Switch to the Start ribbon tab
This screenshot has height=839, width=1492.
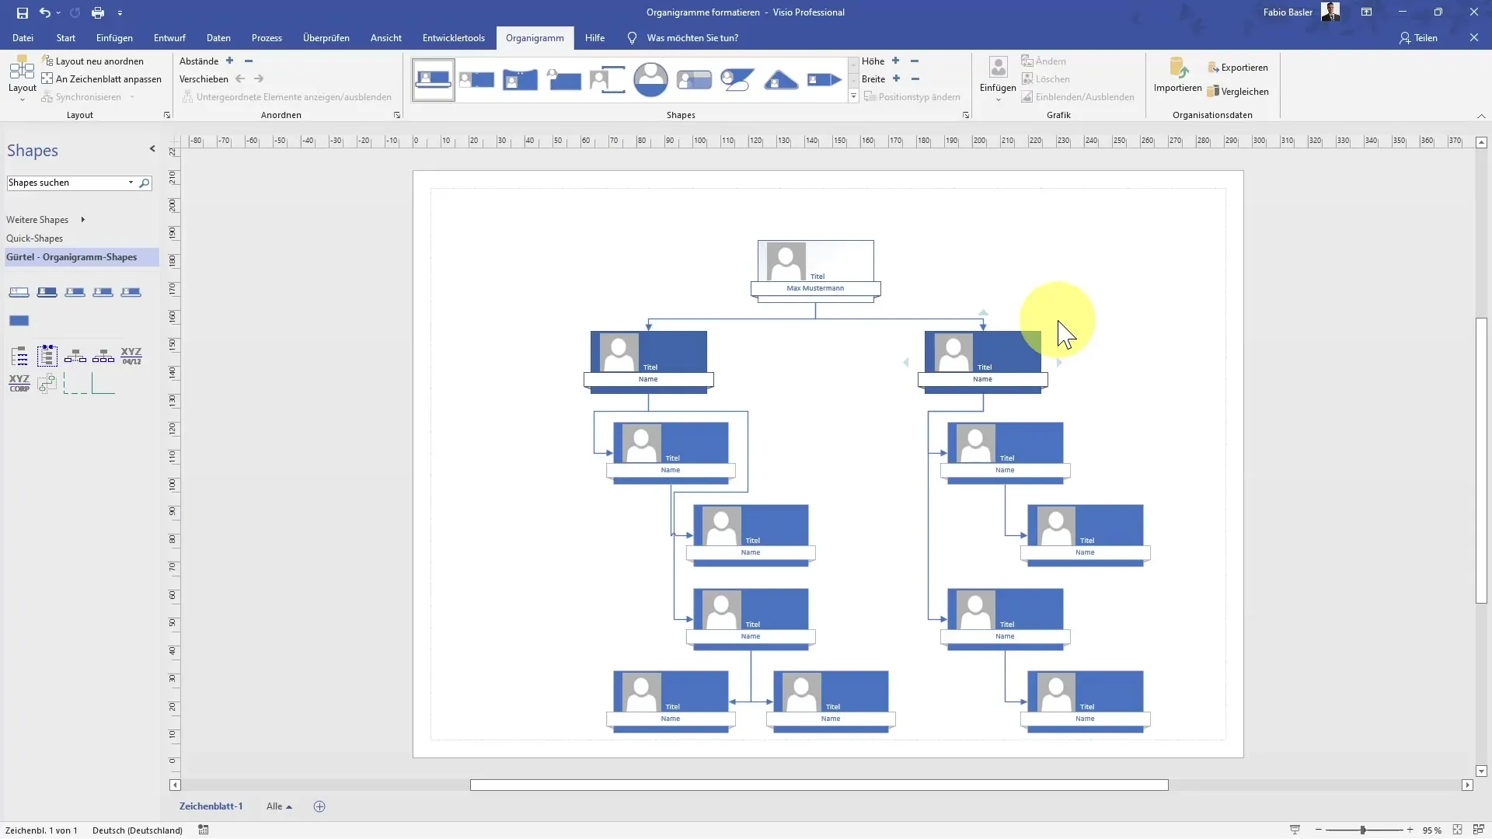click(66, 38)
